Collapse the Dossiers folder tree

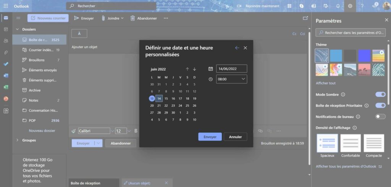(x=18, y=29)
